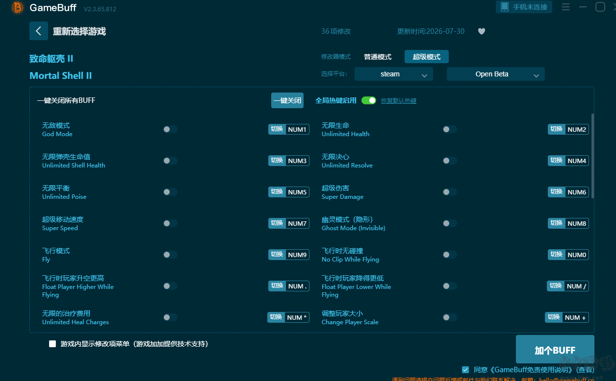The image size is (616, 381).
Task: Turn on Unlimited Heal Charges switch
Action: (x=170, y=317)
